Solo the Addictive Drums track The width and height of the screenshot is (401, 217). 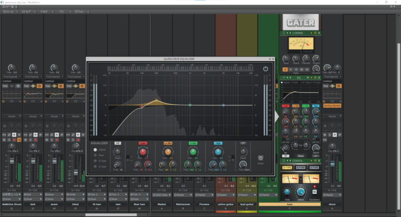[x=9, y=140]
